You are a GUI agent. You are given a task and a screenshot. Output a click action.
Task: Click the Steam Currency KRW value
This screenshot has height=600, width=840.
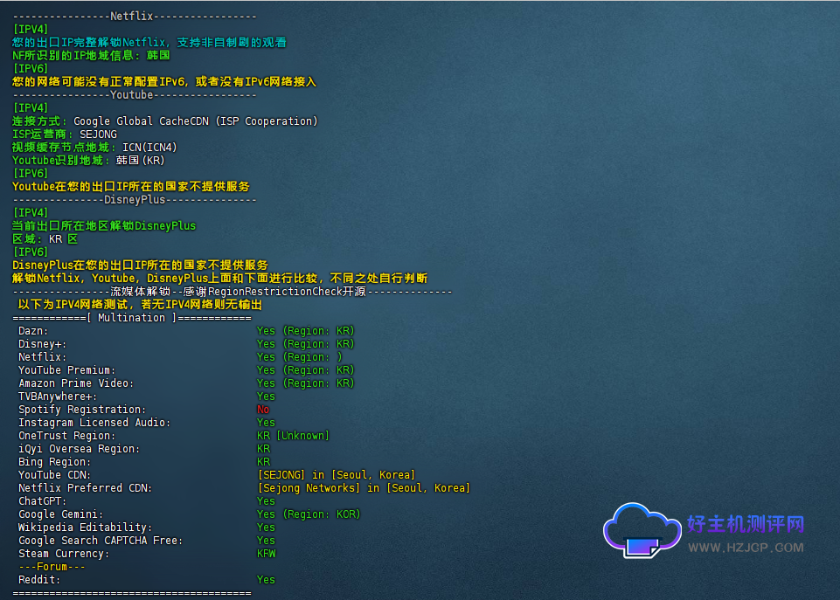click(266, 554)
